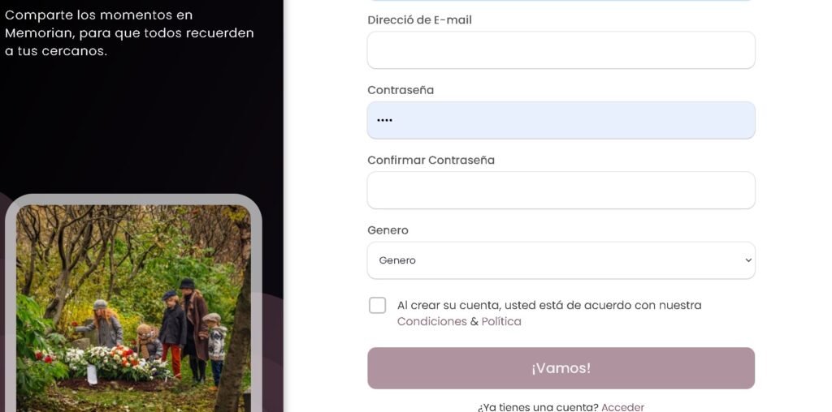Click the Genero label above the dropdown
Screen dimensions: 832x412
[x=388, y=230]
